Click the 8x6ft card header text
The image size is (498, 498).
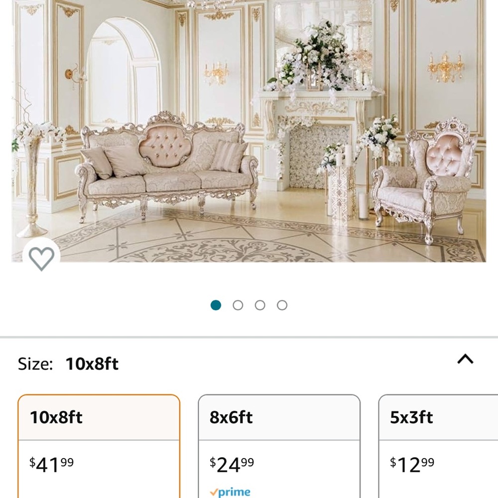click(231, 417)
